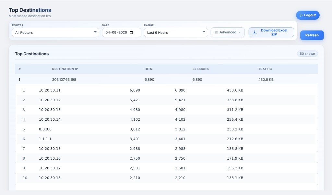Select IP 10.20.30.17
This screenshot has height=195, width=332.
click(x=50, y=168)
